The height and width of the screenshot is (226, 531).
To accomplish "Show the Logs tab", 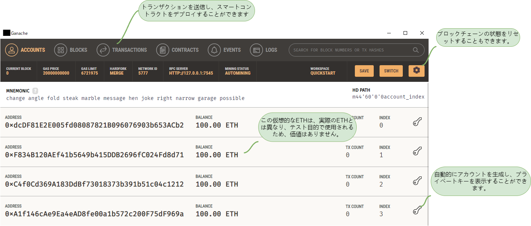I will pos(263,50).
